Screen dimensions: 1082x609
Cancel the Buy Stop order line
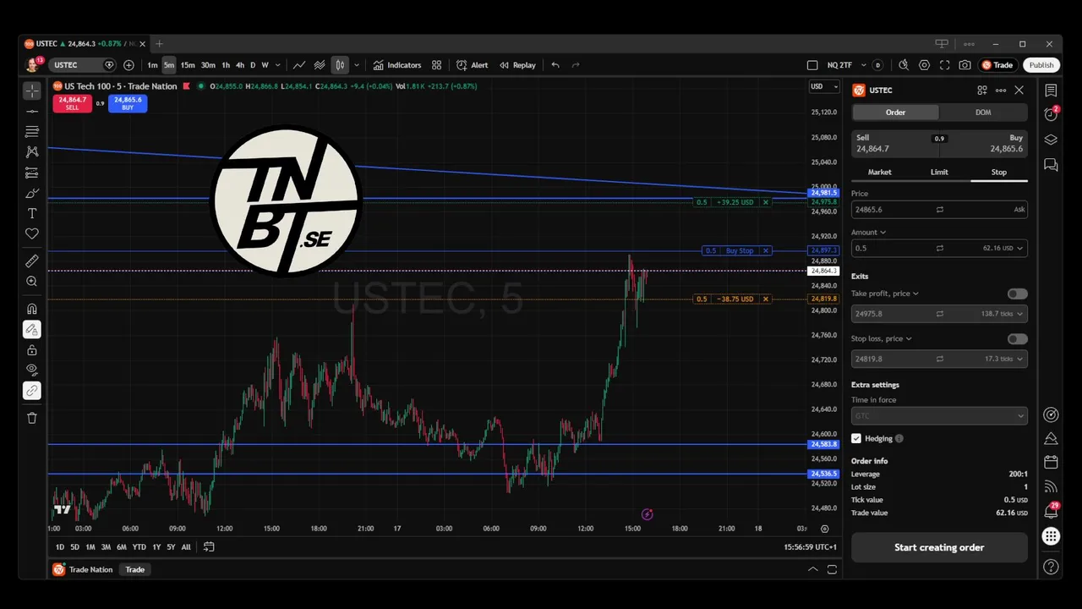tap(766, 250)
